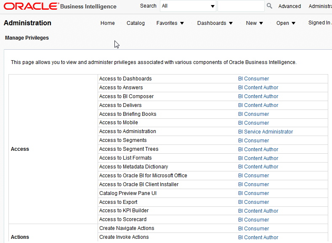
Task: Open BI Content Author for Access to Segment Trees
Action: tap(258, 150)
